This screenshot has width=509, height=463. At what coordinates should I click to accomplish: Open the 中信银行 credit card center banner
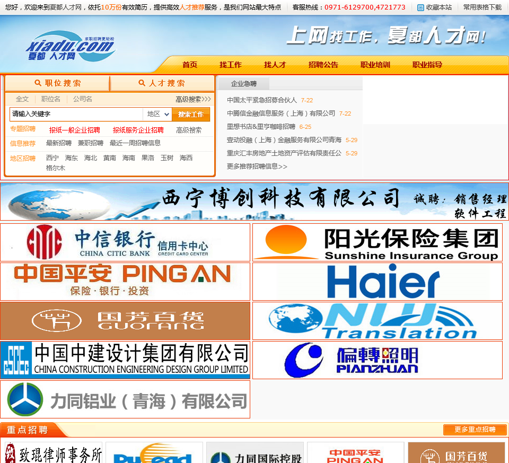(125, 242)
